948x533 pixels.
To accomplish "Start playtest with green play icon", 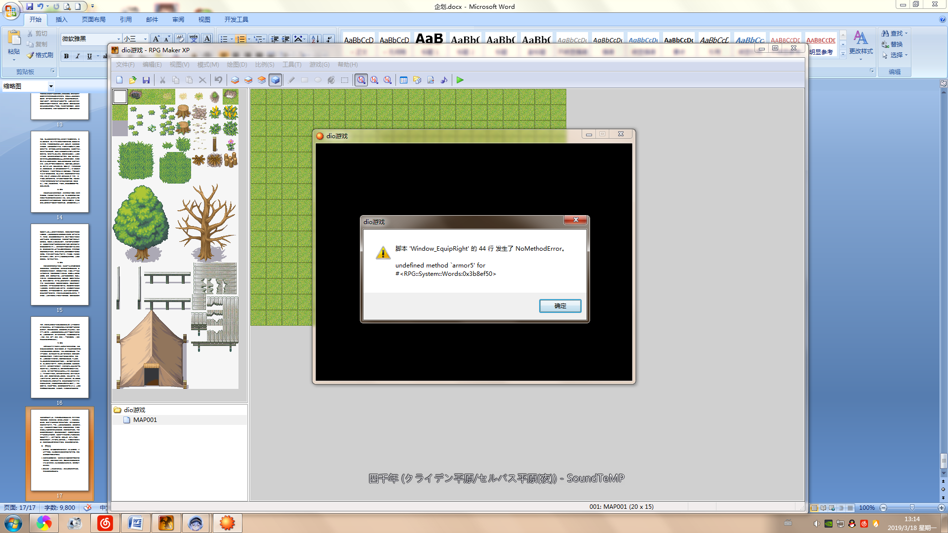I will coord(460,80).
